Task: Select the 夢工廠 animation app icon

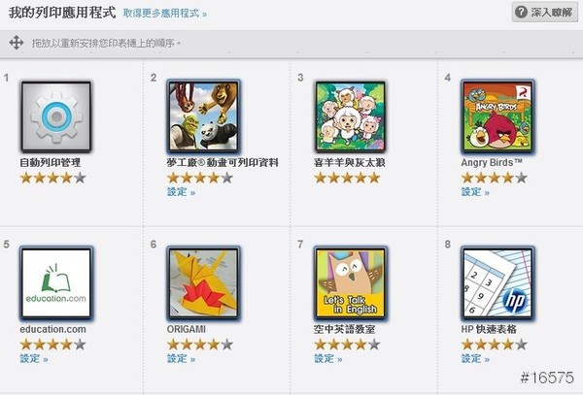Action: 203,116
